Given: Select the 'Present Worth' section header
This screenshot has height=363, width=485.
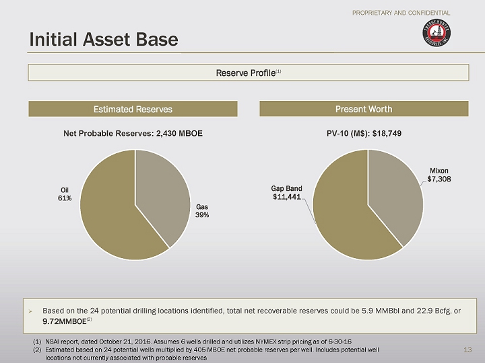Looking at the screenshot, I should coord(364,109).
